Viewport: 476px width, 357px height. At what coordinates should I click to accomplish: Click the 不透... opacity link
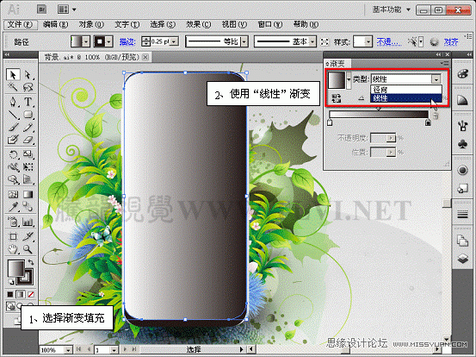click(x=389, y=41)
